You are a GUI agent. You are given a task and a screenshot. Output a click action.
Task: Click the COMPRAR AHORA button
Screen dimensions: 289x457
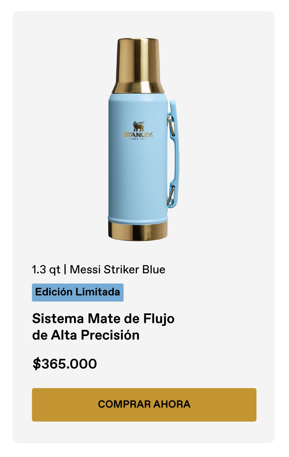pos(144,404)
